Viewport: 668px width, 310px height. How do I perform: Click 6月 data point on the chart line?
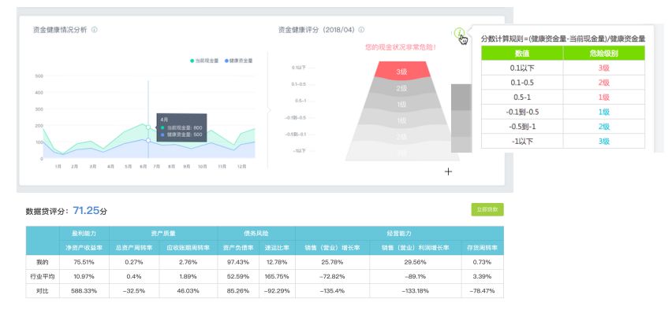pos(148,127)
